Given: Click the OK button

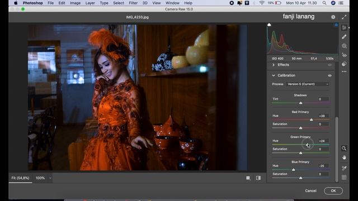Looking at the screenshot, I should (x=333, y=191).
